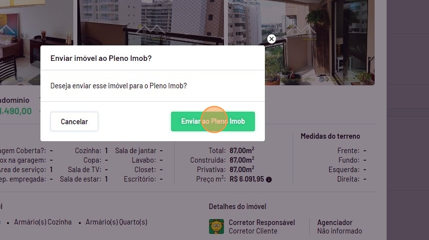Click the Total area 87,00m² value
This screenshot has width=429, height=240.
click(x=242, y=151)
